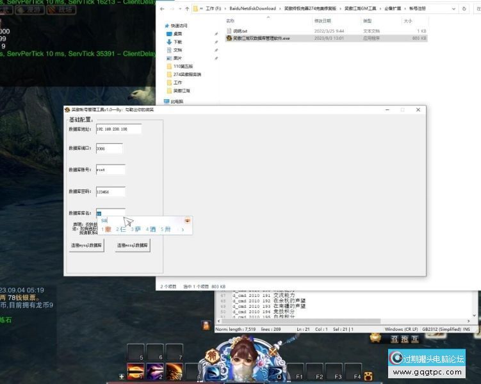The height and width of the screenshot is (384, 481).
Task: Click the horizontal scrollbar in the text editor
Action: click(301, 321)
